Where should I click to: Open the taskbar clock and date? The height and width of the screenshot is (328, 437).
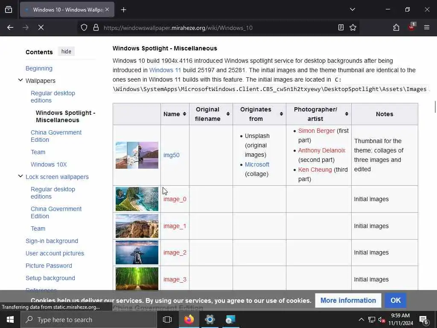(x=400, y=319)
